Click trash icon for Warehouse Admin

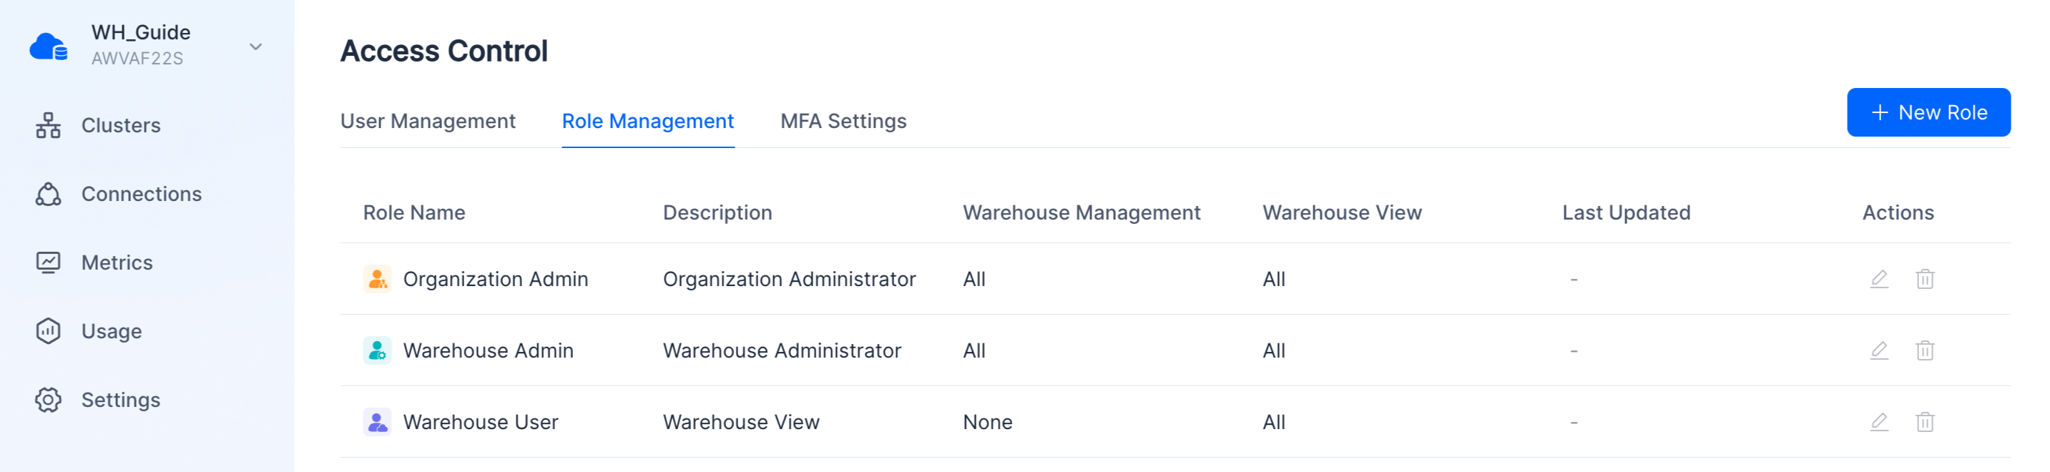pyautogui.click(x=1924, y=351)
